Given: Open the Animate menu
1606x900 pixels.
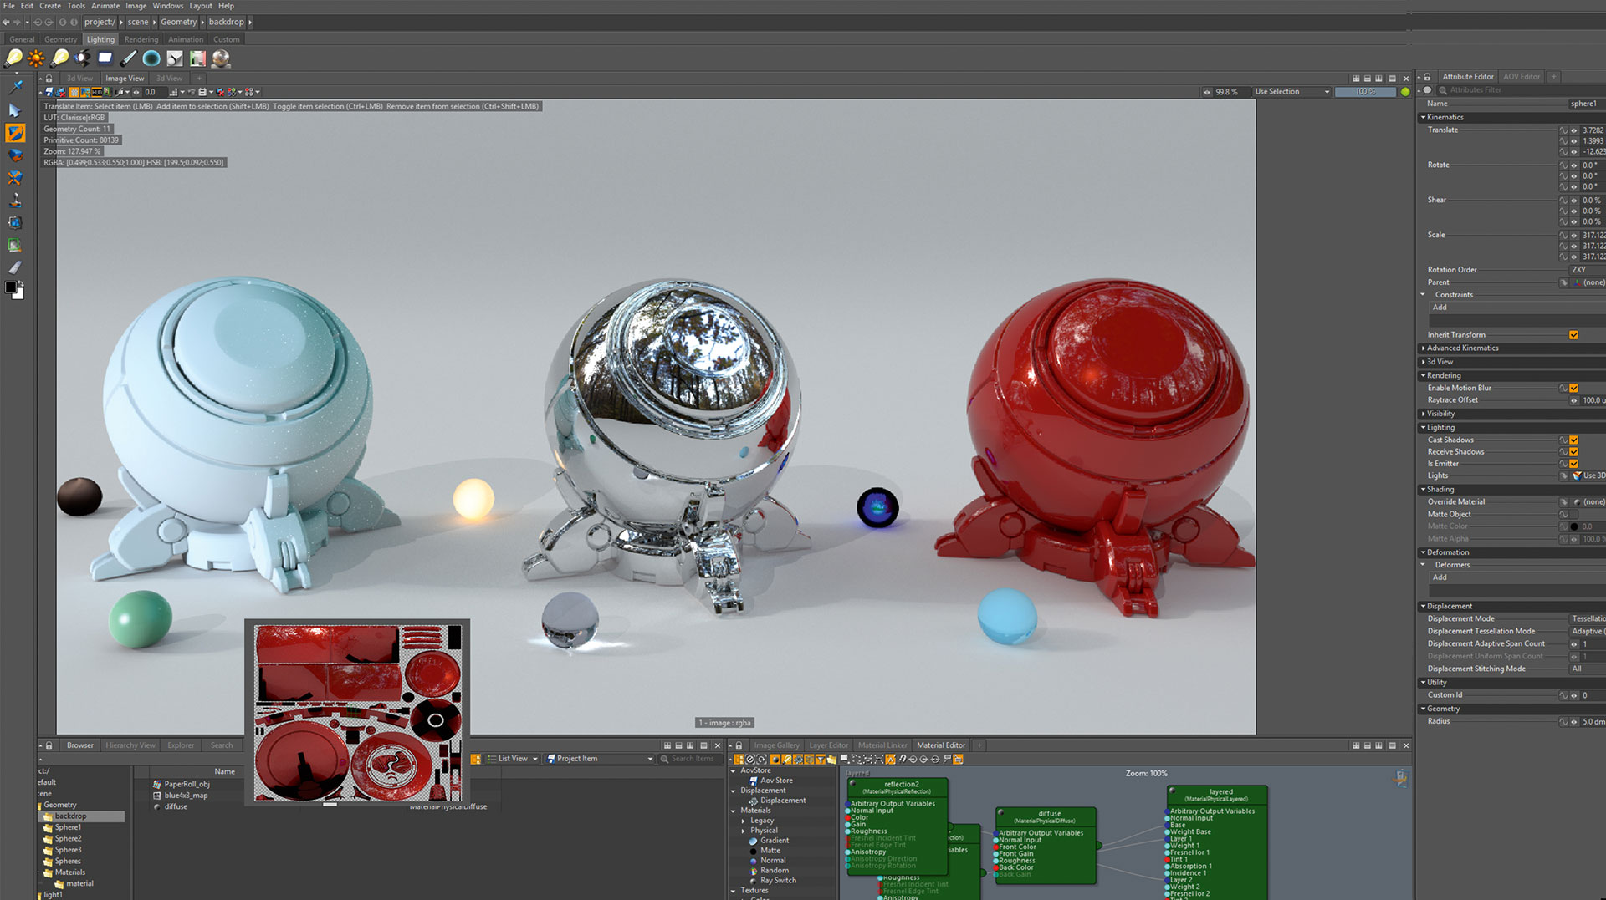Looking at the screenshot, I should [105, 6].
